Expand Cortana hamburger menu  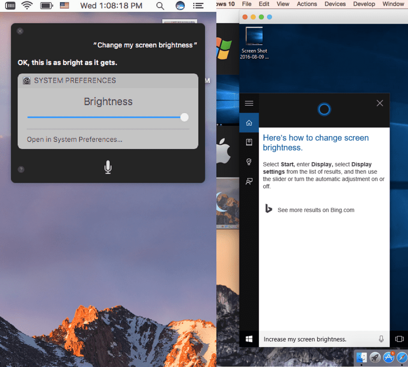click(x=249, y=103)
